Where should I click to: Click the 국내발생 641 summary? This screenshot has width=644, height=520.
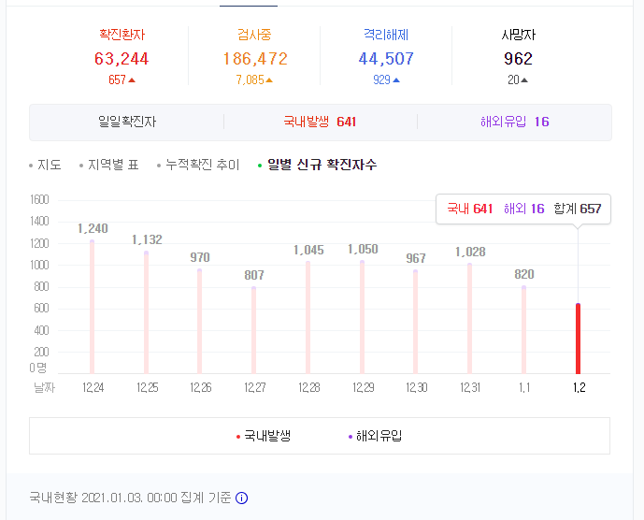(320, 122)
